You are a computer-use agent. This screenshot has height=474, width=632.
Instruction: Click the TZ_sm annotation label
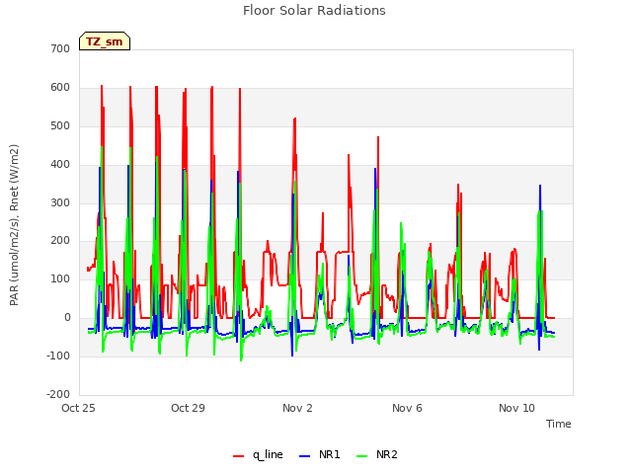(105, 41)
